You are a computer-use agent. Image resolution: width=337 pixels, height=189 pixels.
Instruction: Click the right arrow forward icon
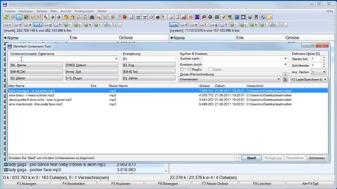click(58, 17)
